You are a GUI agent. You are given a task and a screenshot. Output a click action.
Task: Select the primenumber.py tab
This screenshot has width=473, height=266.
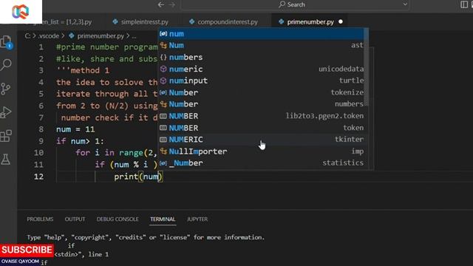(x=310, y=22)
